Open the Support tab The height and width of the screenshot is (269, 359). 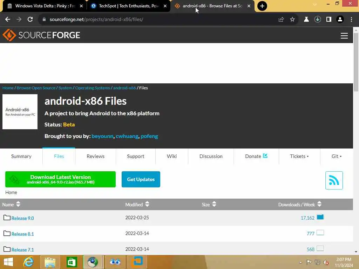point(136,156)
